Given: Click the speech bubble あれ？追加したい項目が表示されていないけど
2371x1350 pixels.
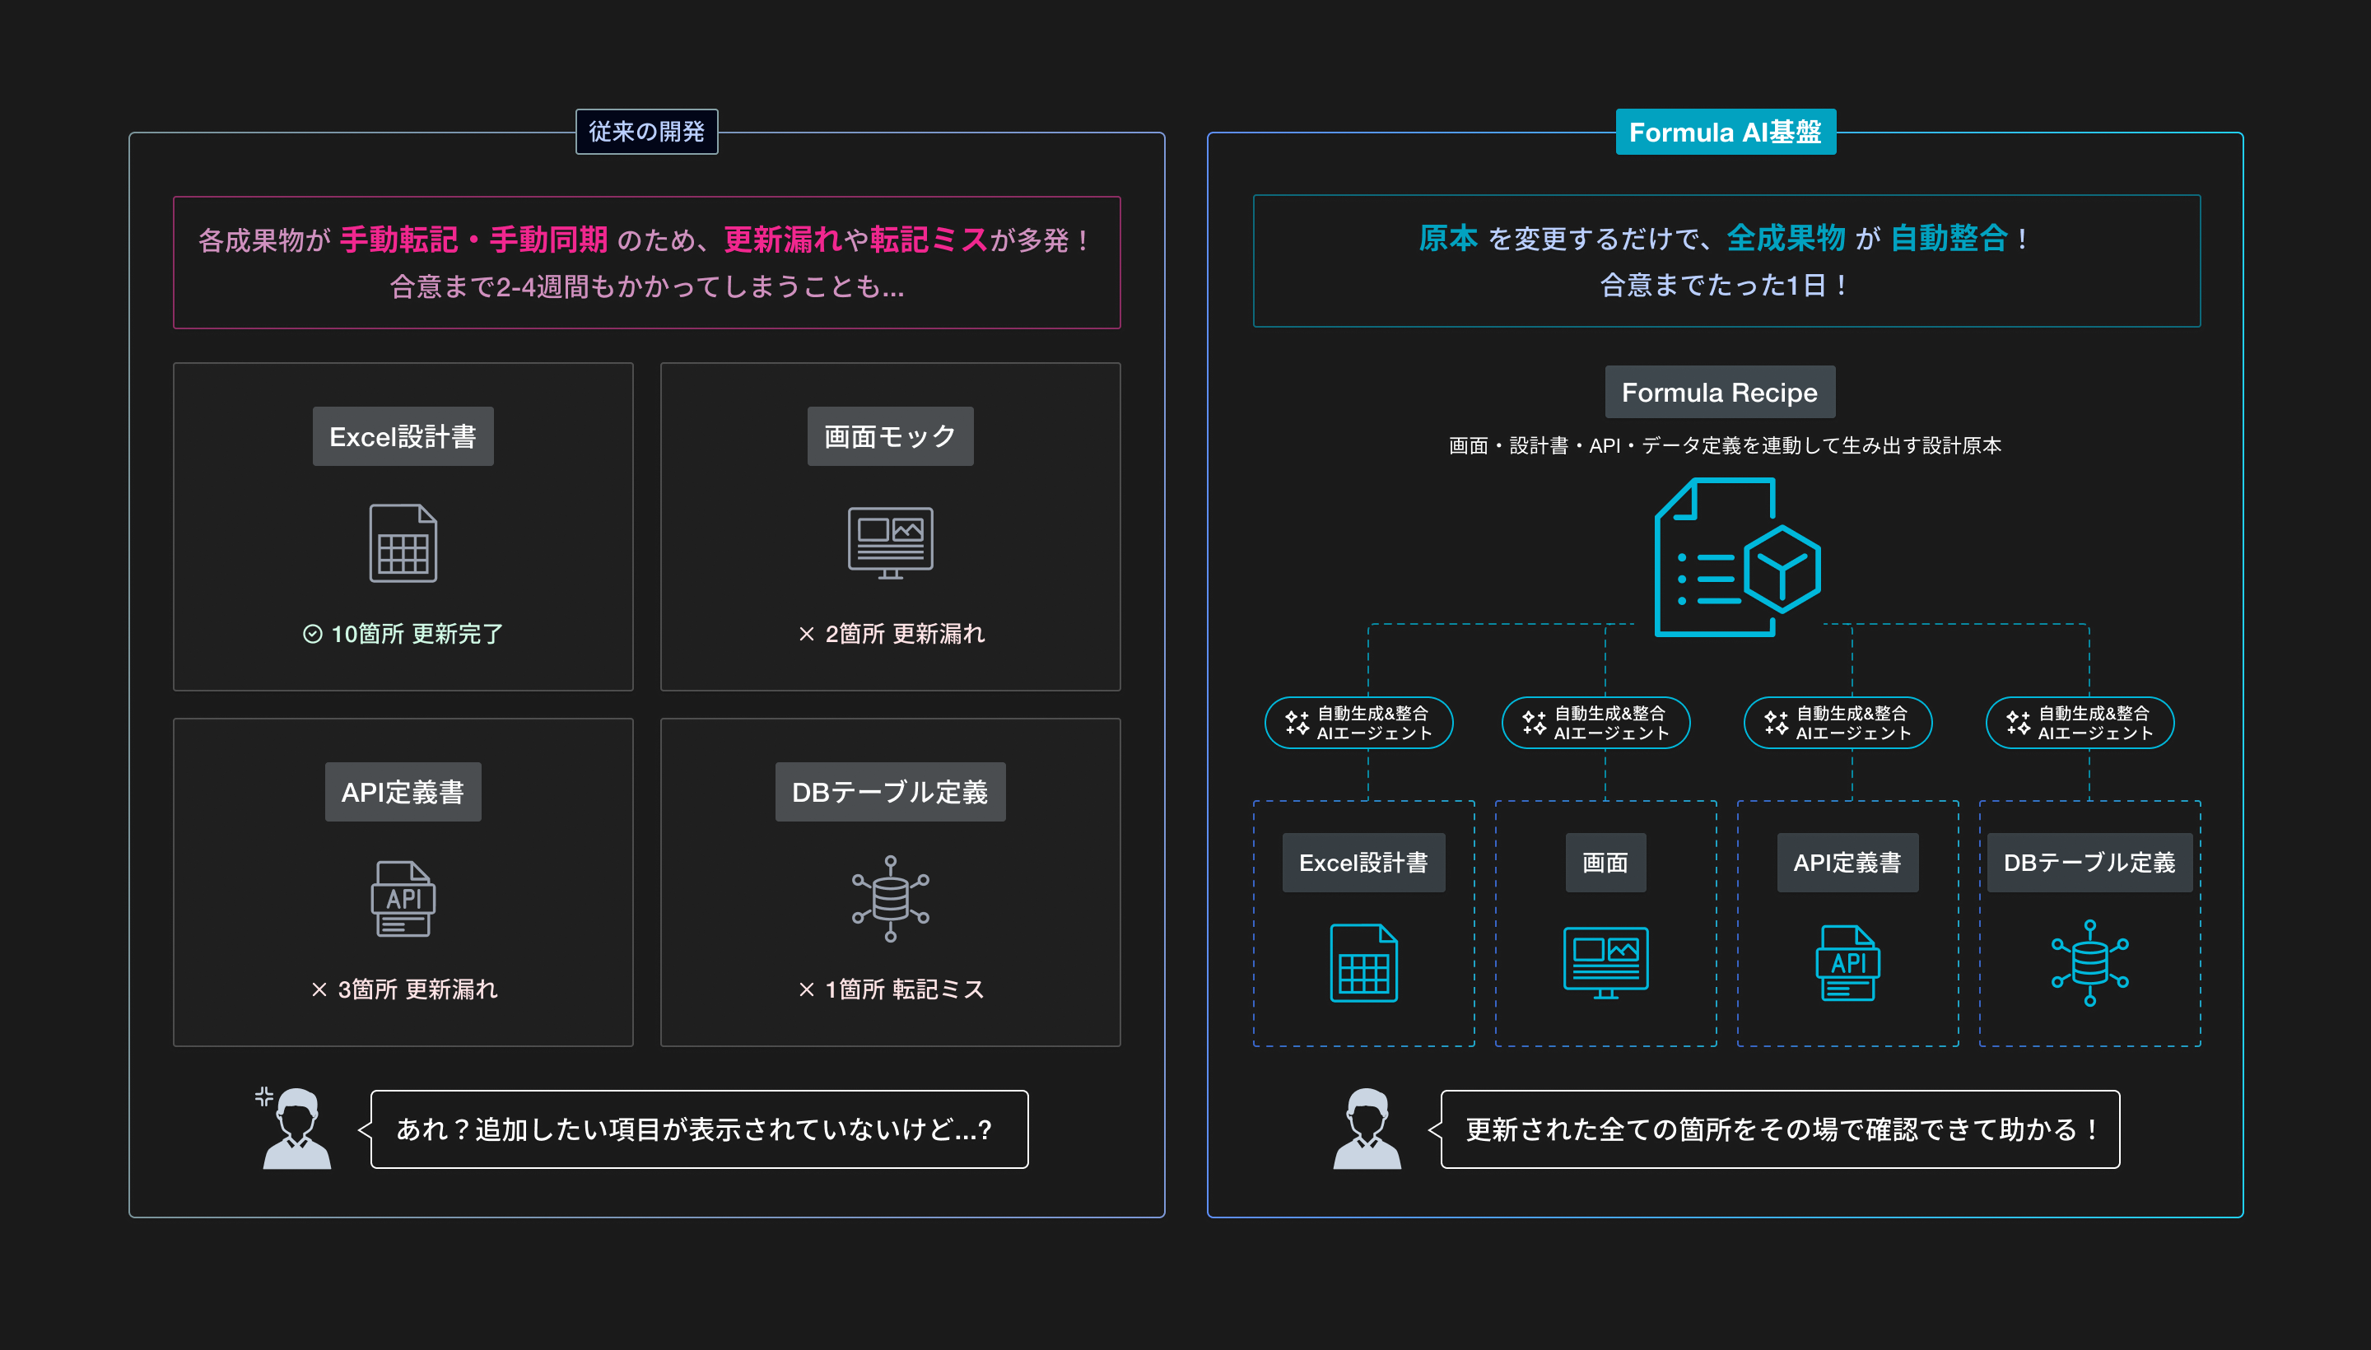Looking at the screenshot, I should 698,1129.
